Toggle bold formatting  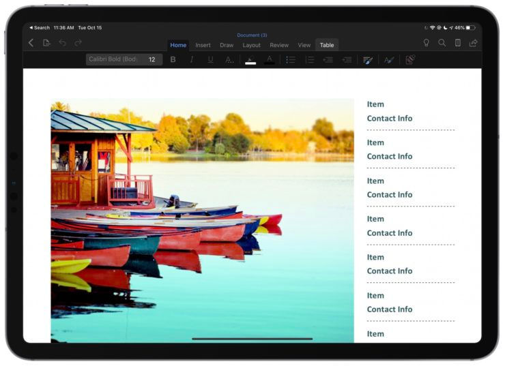pos(173,60)
